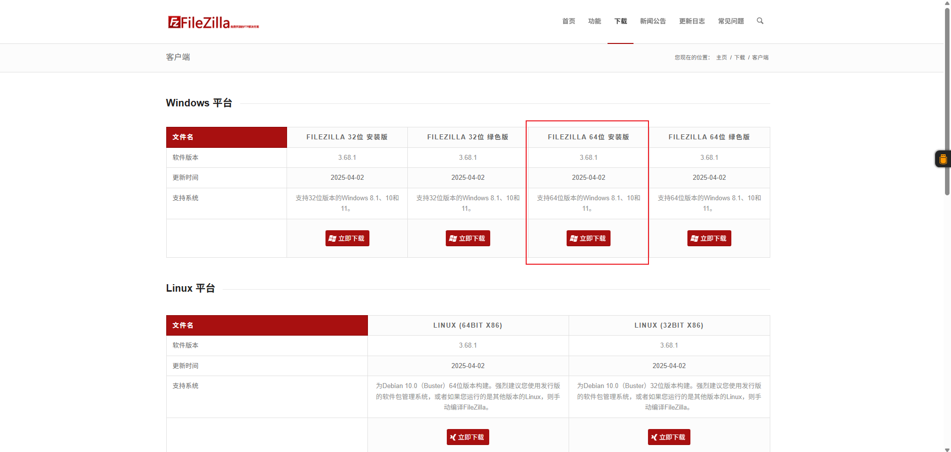Click LINUX (32BIT X86) column header
This screenshot has height=452, width=951.
[x=669, y=325]
